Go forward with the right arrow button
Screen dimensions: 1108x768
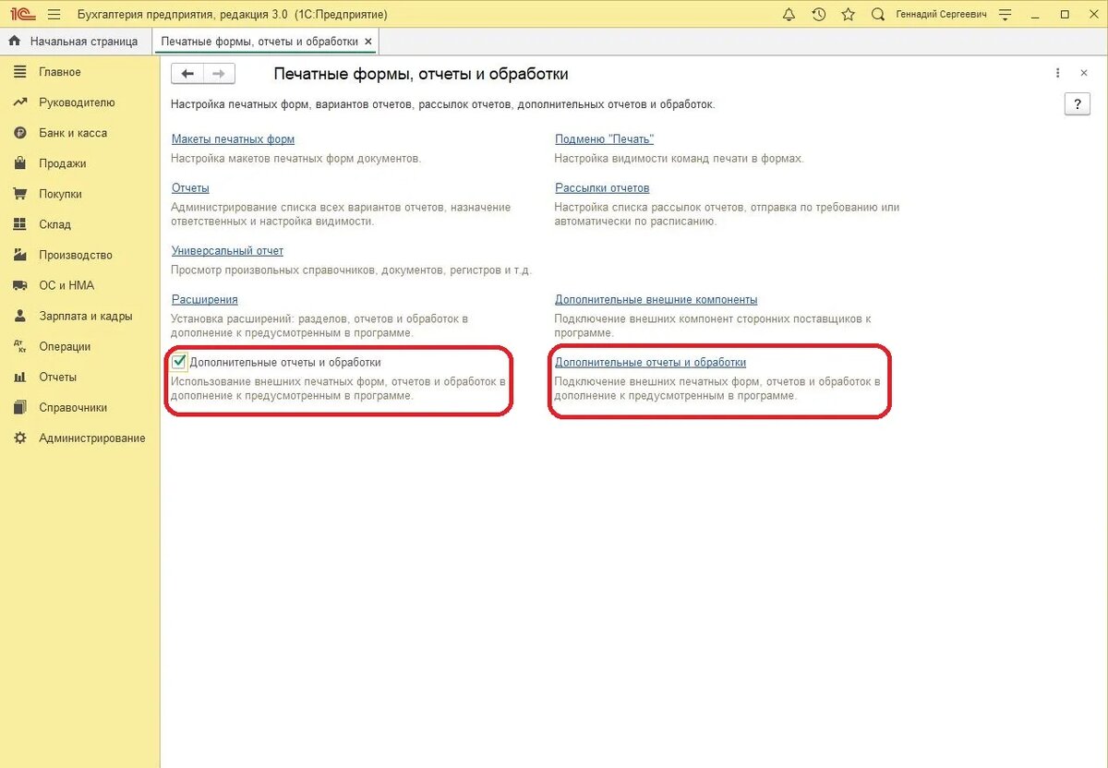click(x=219, y=74)
